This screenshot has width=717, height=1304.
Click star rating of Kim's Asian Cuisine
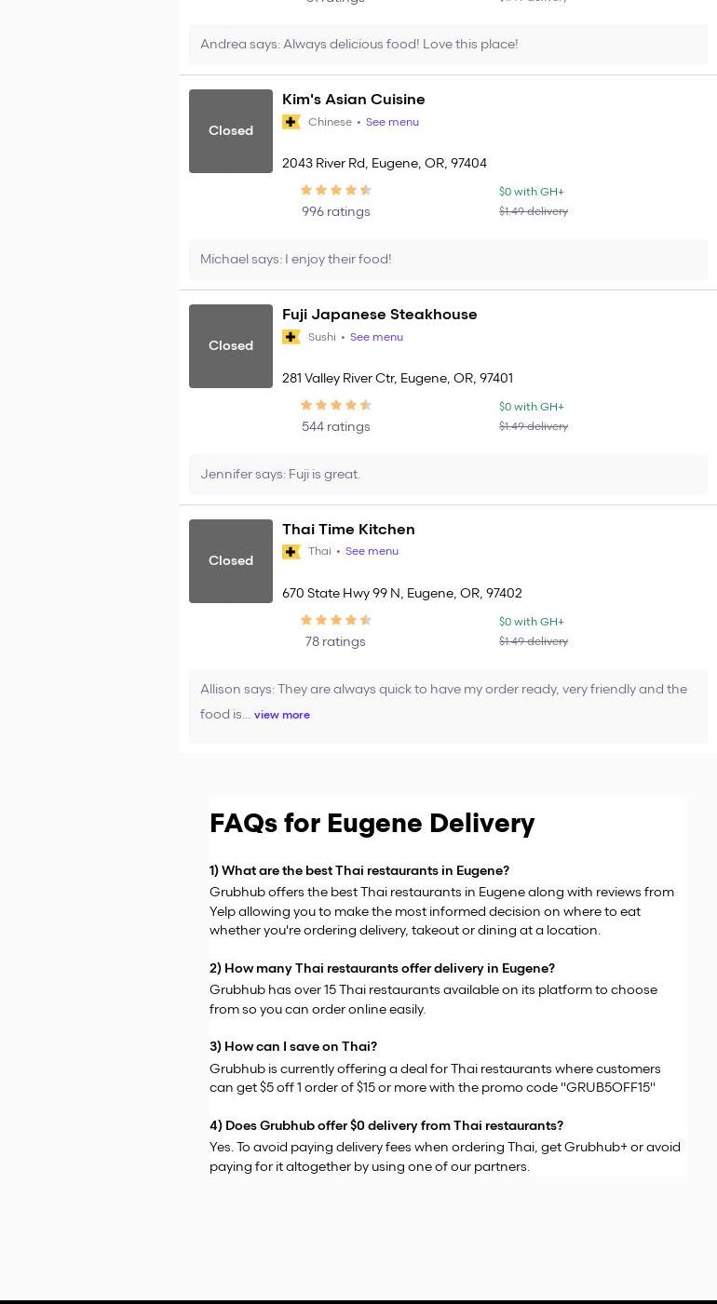[335, 190]
